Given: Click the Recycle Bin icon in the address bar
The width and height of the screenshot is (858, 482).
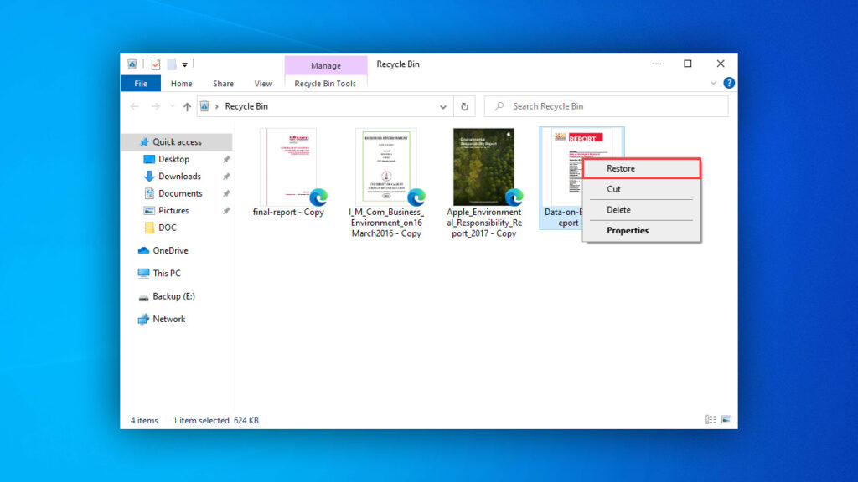Looking at the screenshot, I should tap(204, 106).
